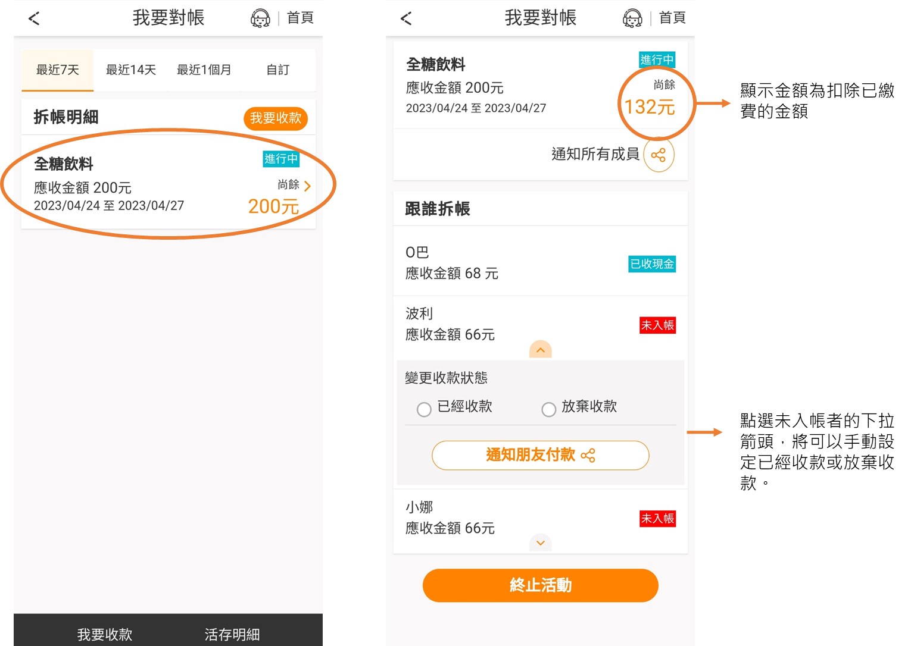Tap the back arrow on right screen
The image size is (911, 646).
coord(406,18)
